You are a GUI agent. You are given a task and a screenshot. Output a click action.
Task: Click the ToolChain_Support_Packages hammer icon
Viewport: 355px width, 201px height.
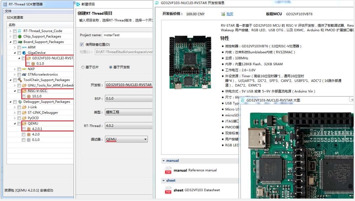coord(20,80)
